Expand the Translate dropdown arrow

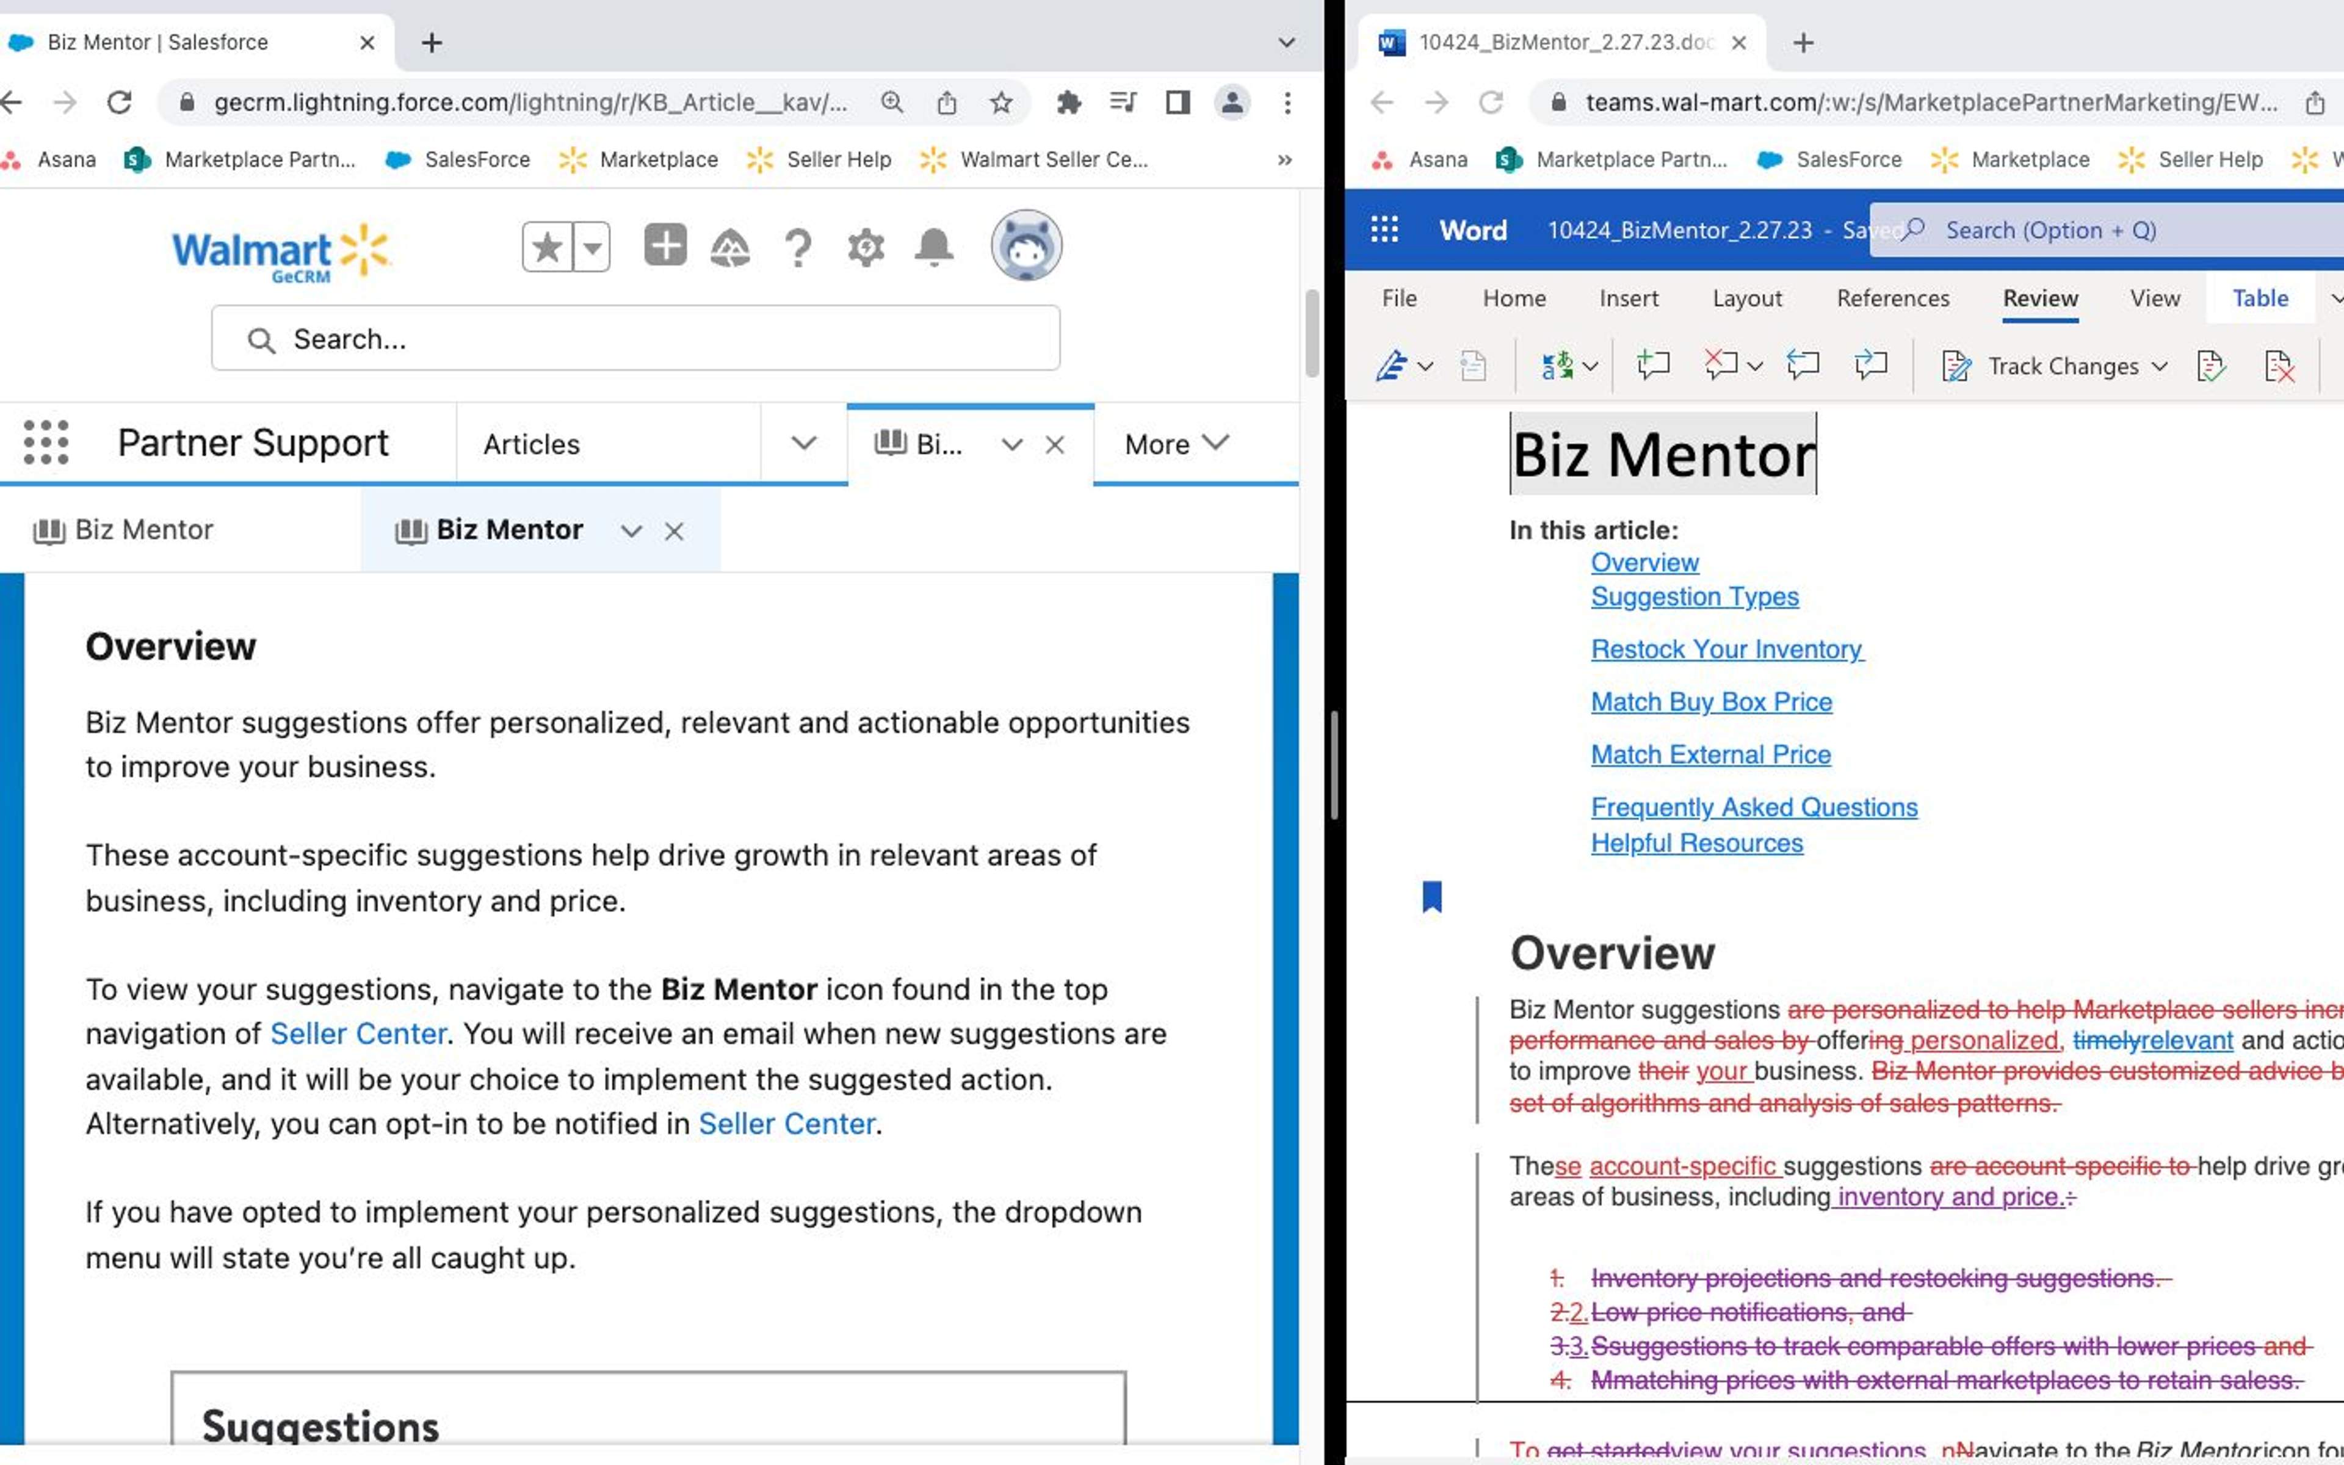coord(1590,366)
